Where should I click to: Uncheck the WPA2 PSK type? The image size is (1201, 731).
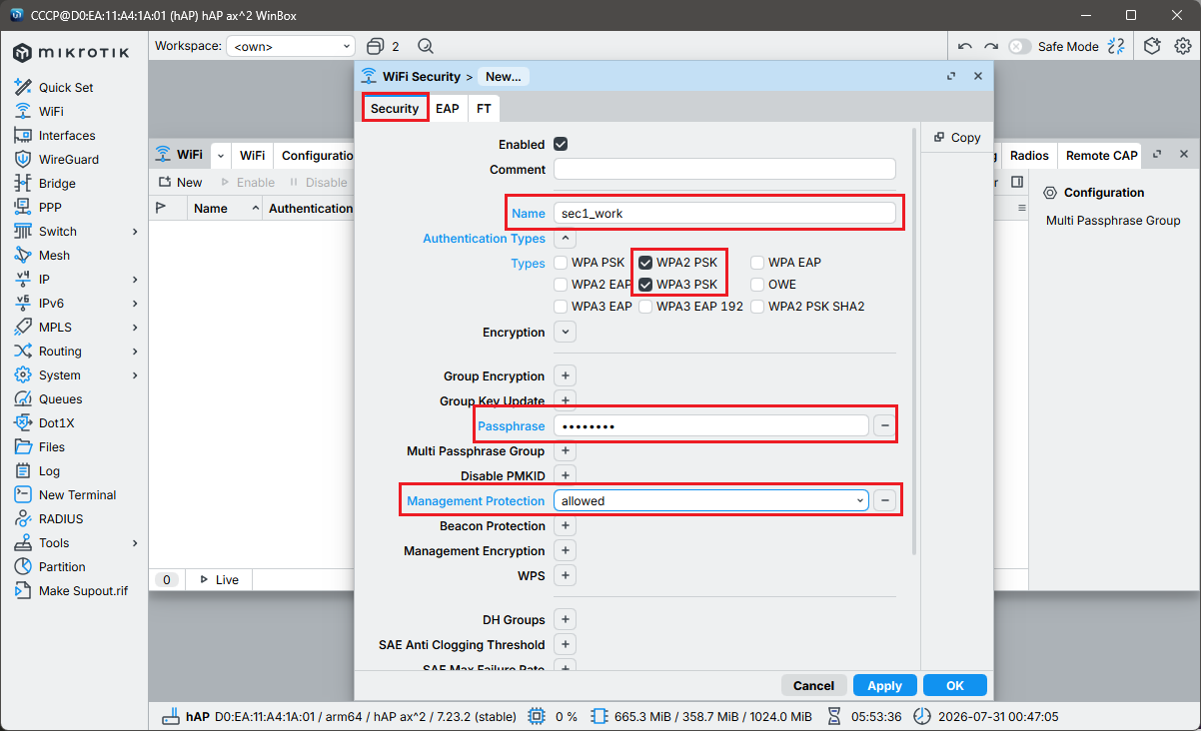[x=645, y=263]
